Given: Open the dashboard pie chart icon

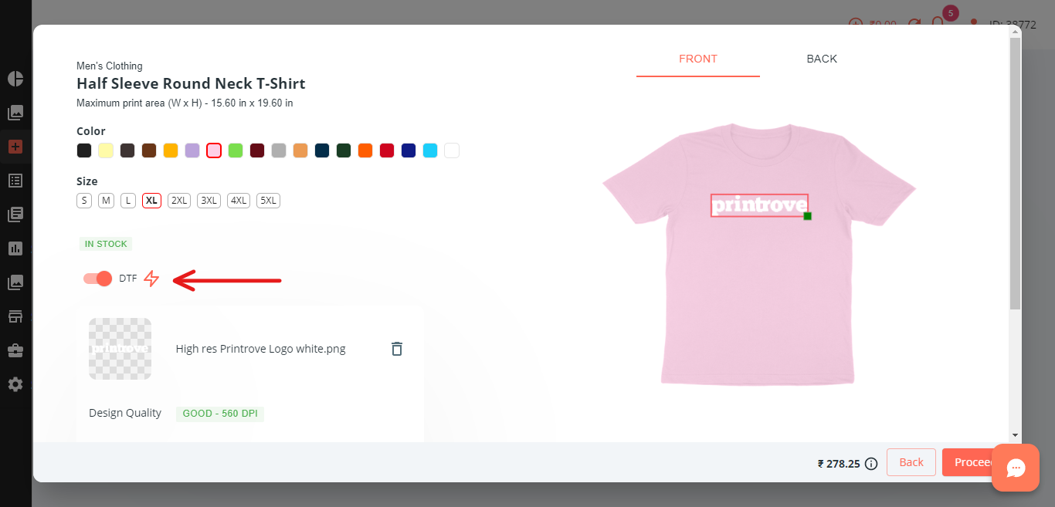Looking at the screenshot, I should coord(15,79).
